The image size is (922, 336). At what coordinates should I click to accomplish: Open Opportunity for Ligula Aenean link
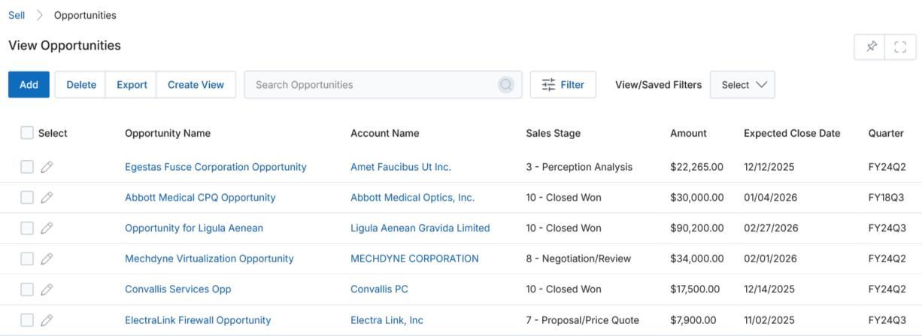coord(194,228)
